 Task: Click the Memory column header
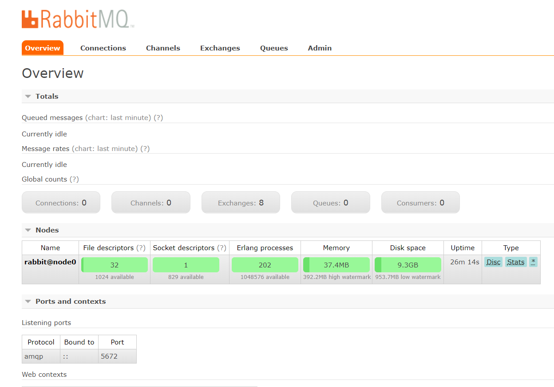coord(336,248)
